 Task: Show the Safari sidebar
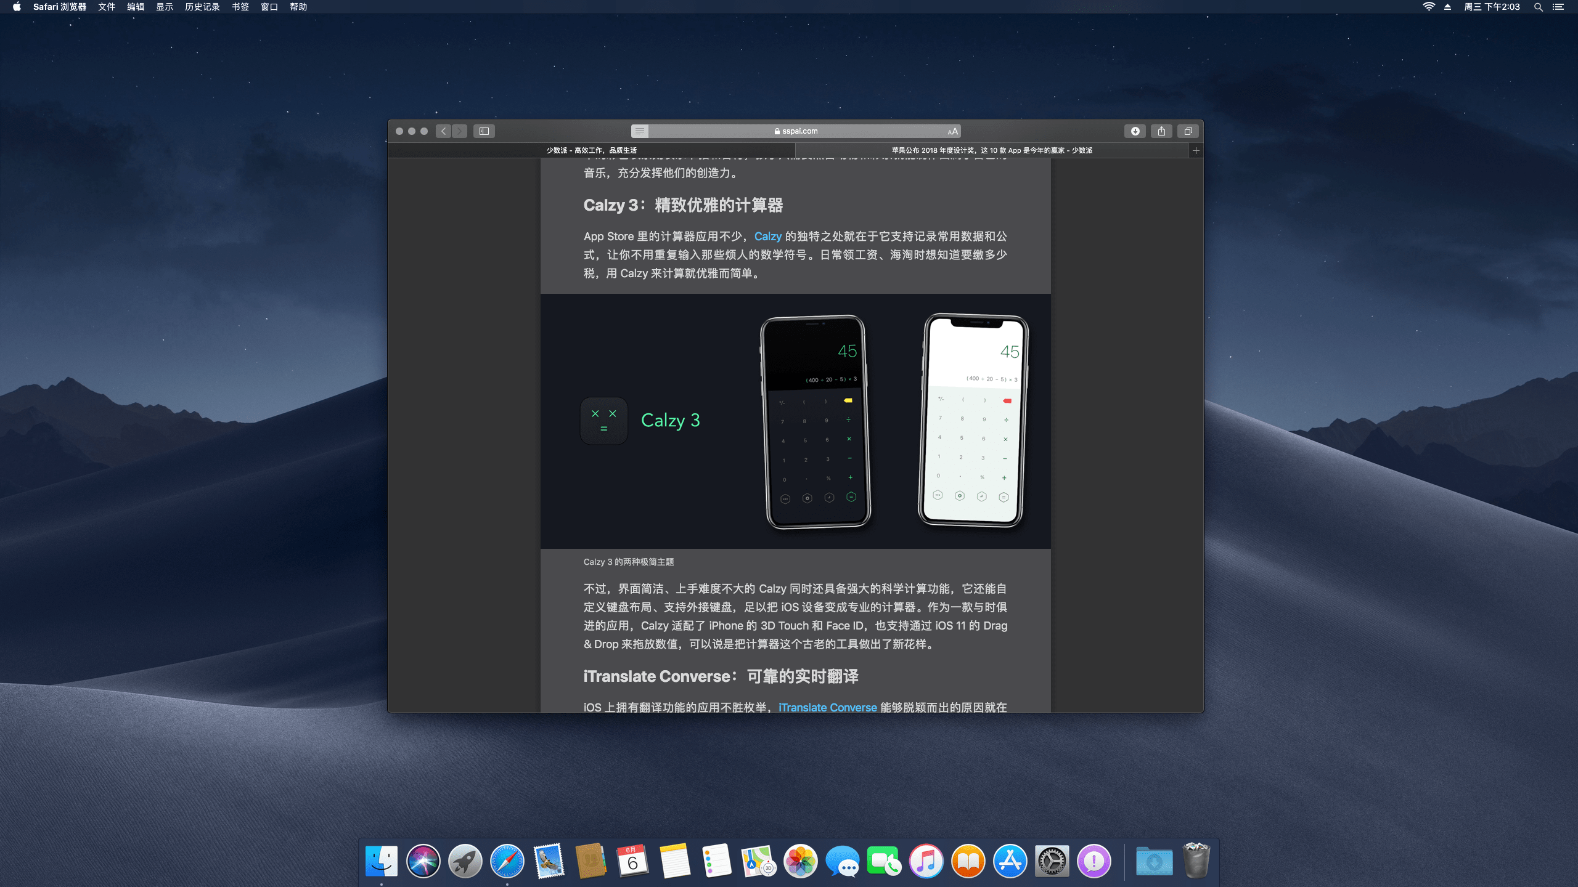484,131
